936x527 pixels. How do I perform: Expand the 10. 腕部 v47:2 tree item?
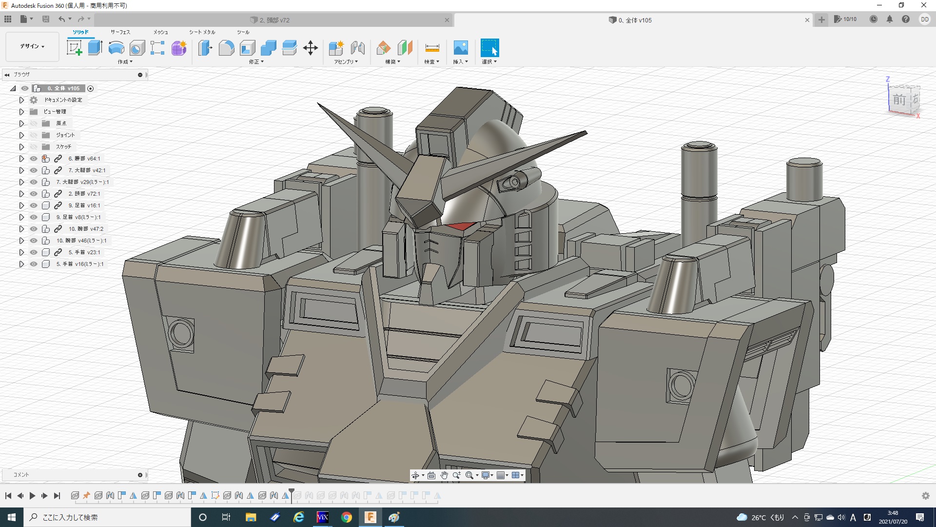tap(21, 229)
